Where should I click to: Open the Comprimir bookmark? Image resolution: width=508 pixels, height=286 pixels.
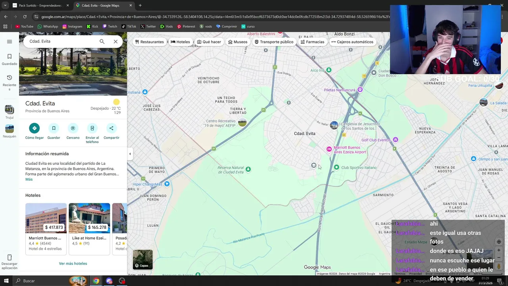pos(226,27)
